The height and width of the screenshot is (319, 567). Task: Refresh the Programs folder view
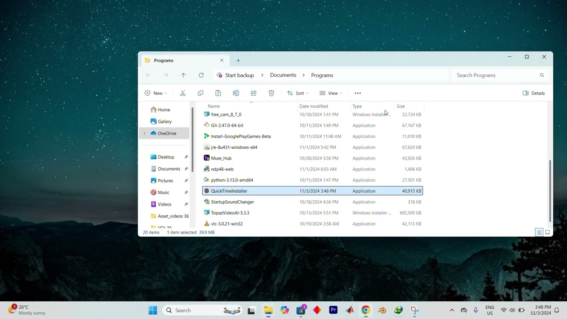click(201, 75)
